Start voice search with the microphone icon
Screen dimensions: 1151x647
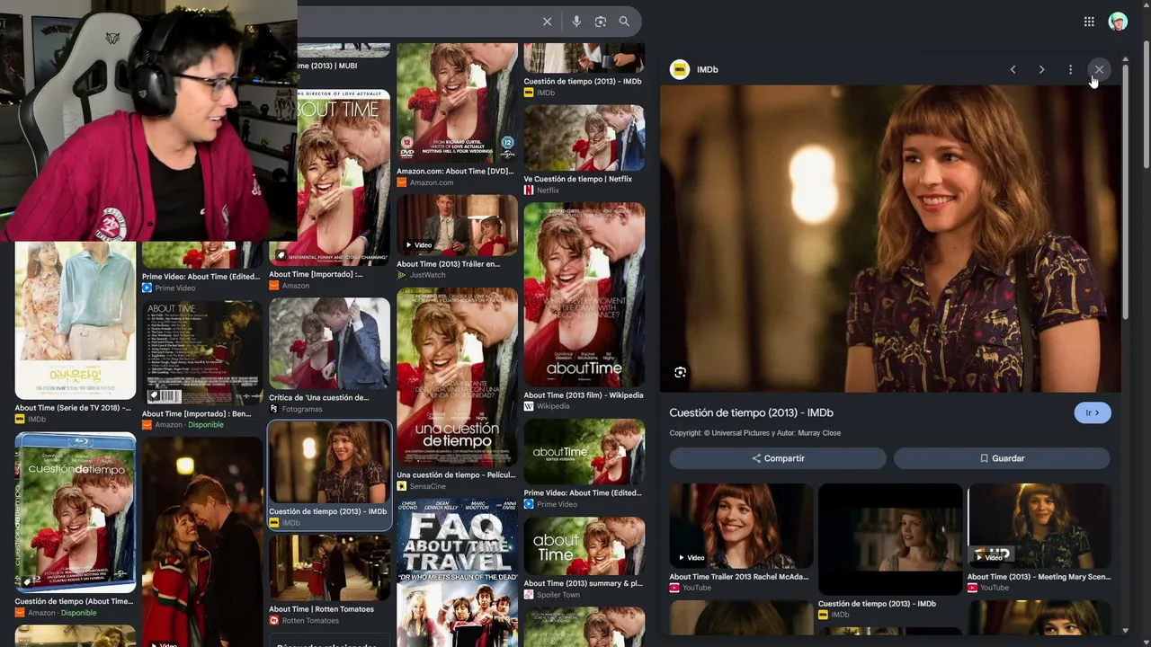[576, 22]
